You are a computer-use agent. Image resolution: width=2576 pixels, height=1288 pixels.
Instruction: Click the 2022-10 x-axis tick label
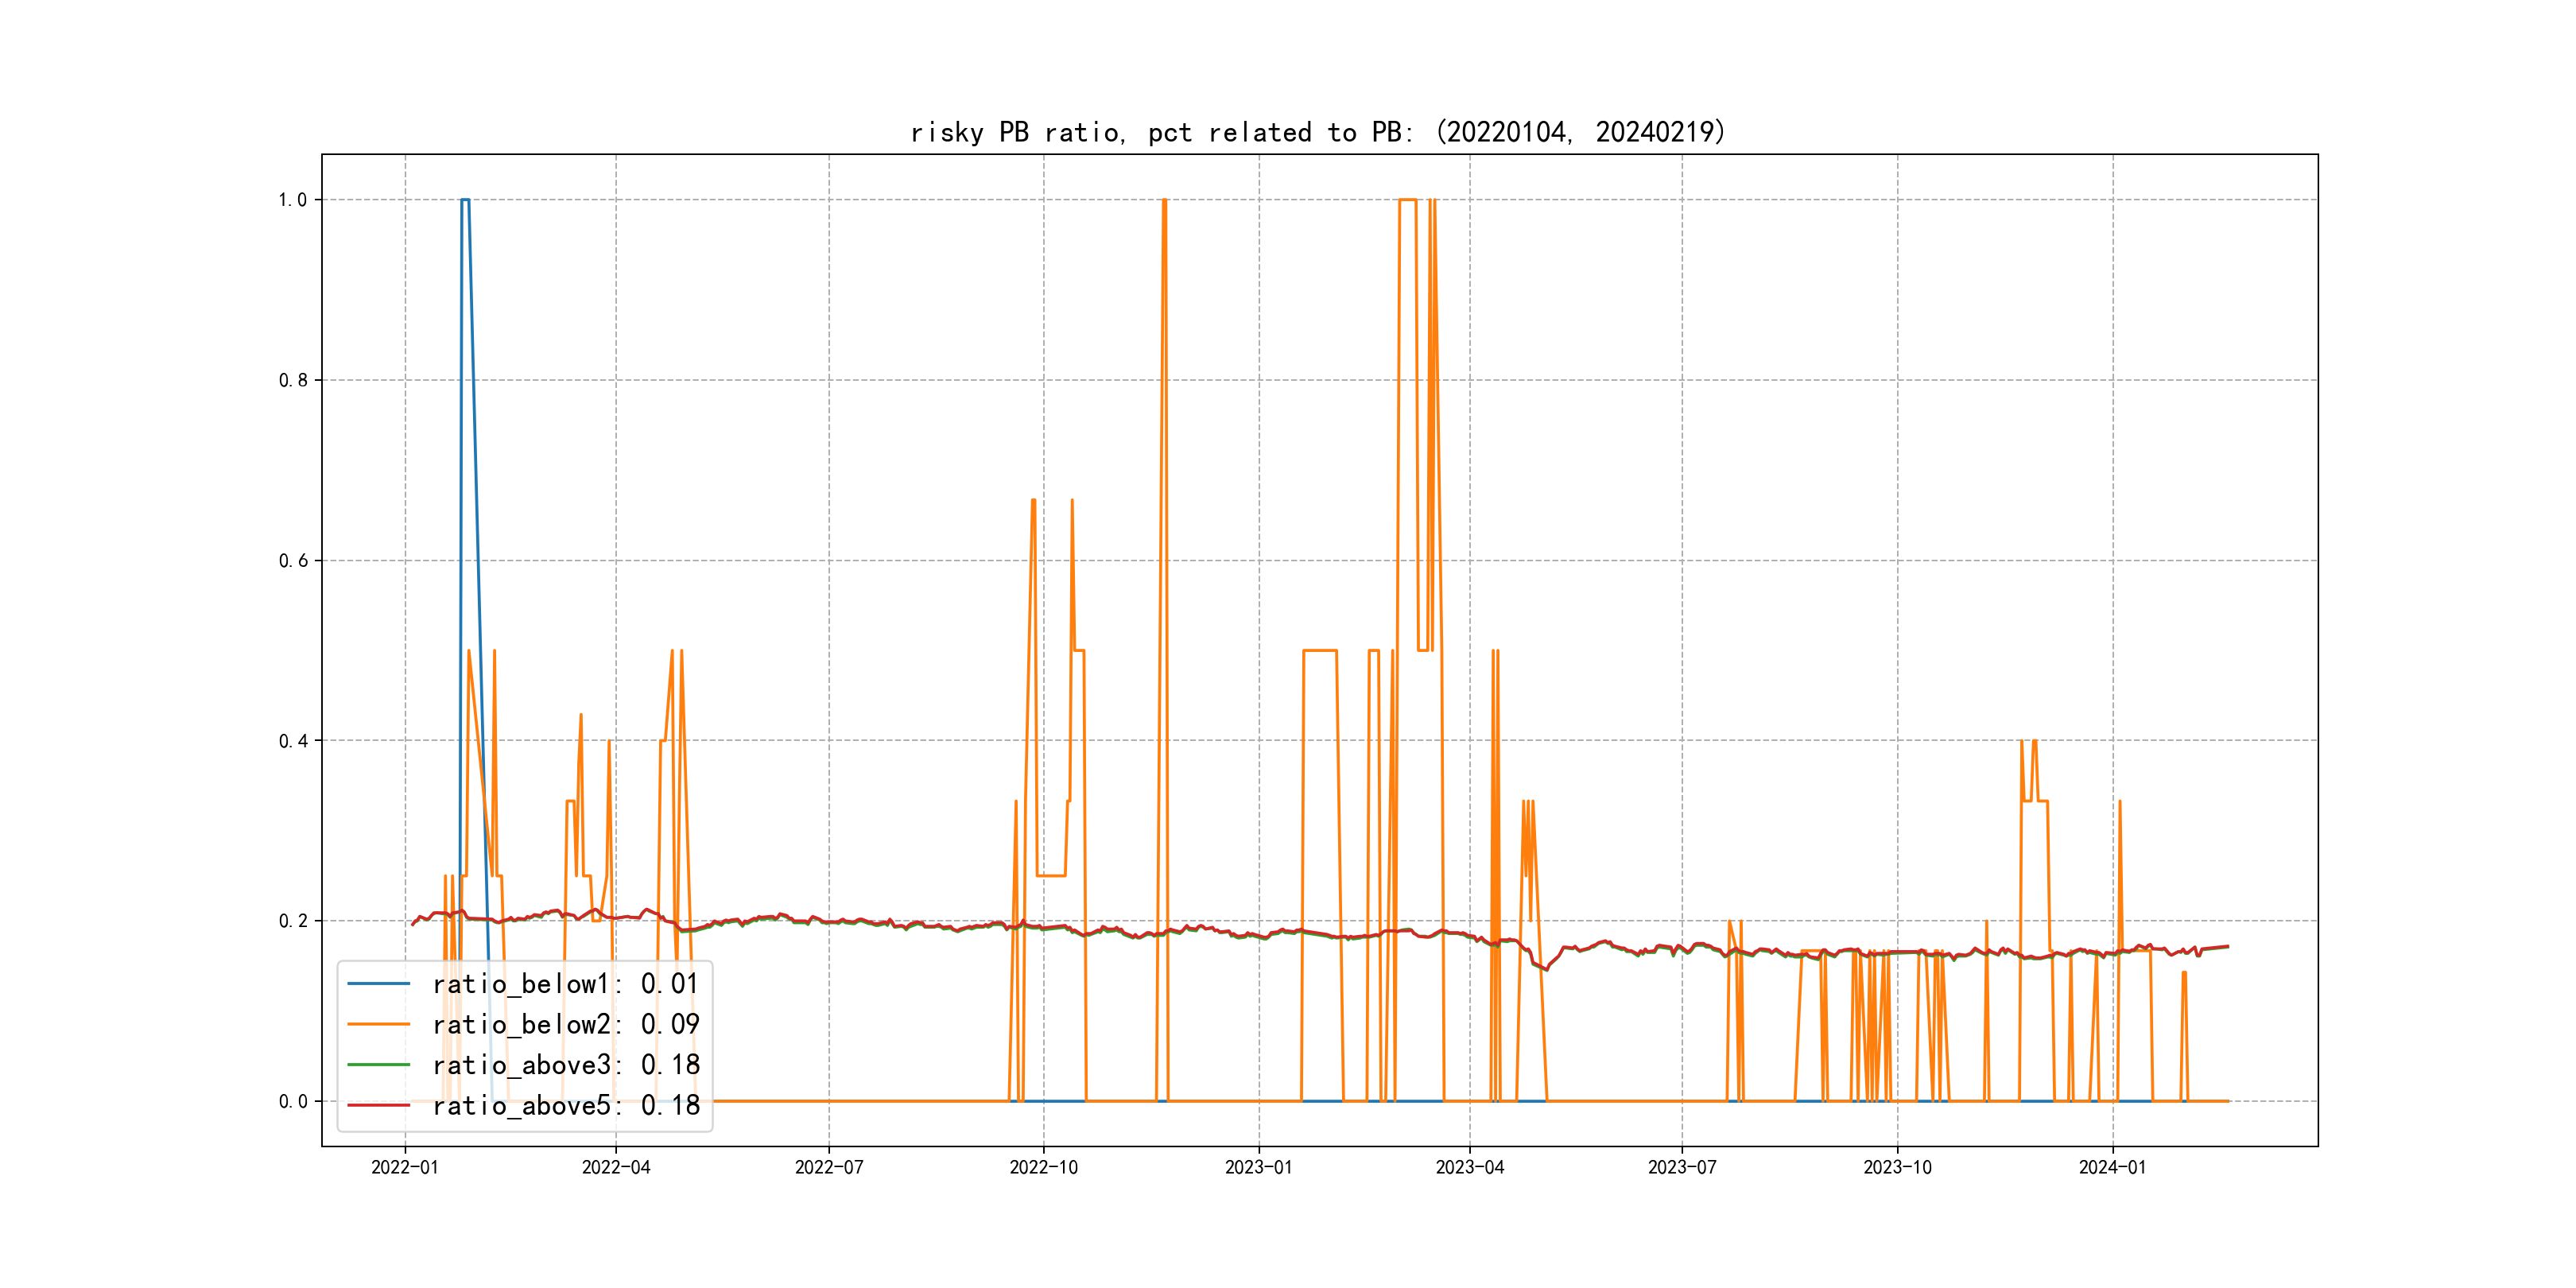tap(1043, 1167)
